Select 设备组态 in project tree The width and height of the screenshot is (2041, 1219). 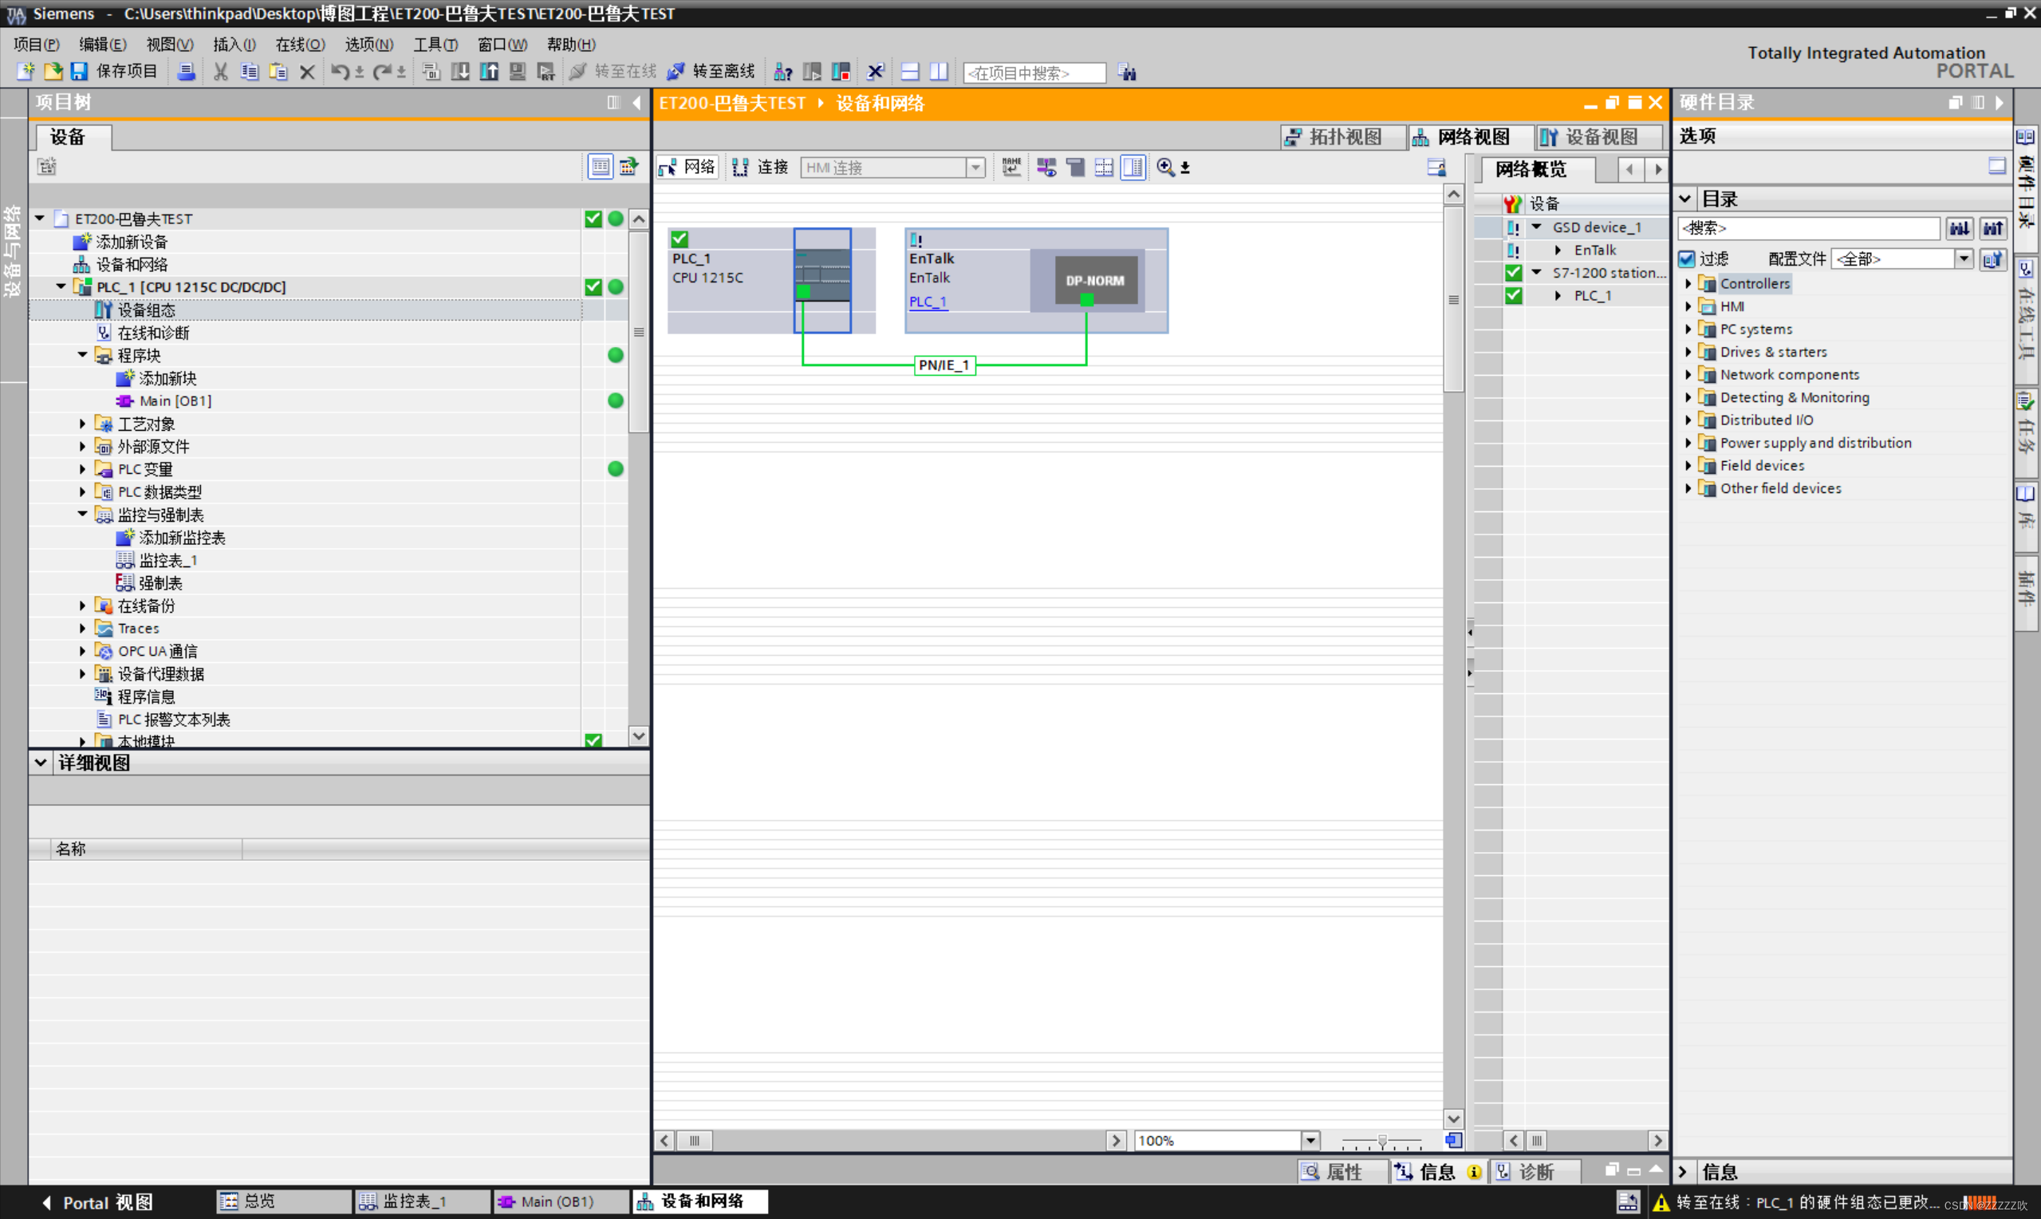tap(146, 310)
